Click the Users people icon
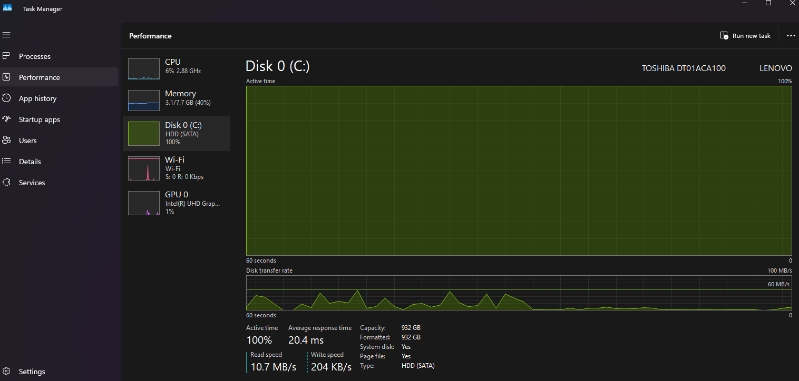 [x=6, y=140]
